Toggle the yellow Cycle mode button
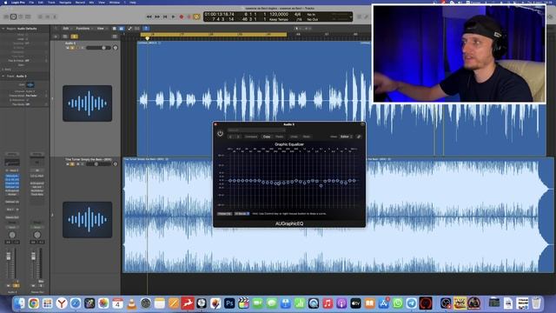The height and width of the screenshot is (313, 556). coord(196,17)
